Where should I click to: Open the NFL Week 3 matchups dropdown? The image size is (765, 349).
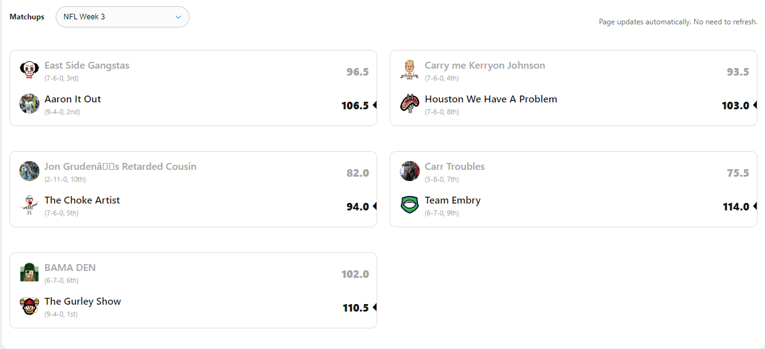coord(123,17)
